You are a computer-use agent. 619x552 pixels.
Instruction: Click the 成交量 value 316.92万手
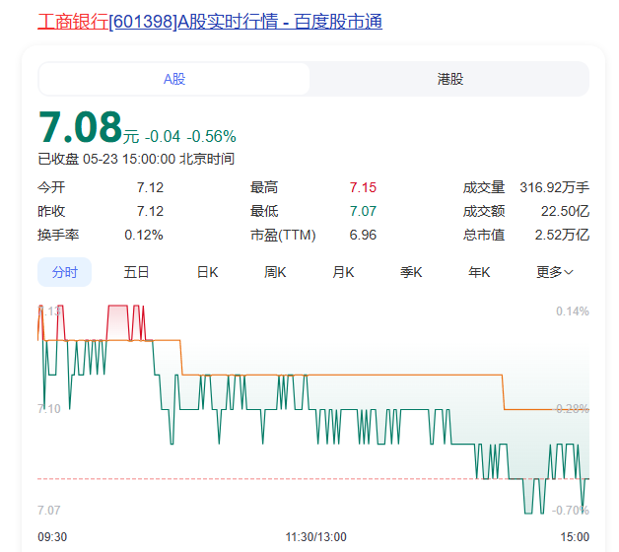tap(554, 187)
